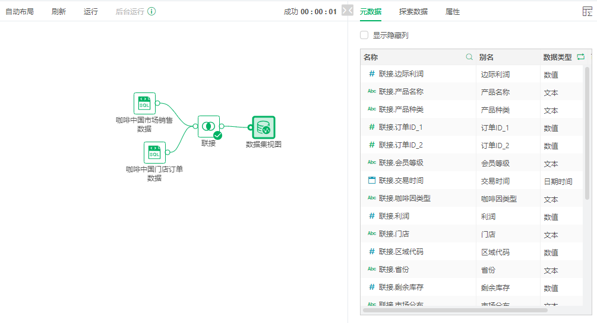The image size is (597, 323).
Task: Click the horizontal scrollbar under the metadata table
Action: (x=455, y=310)
